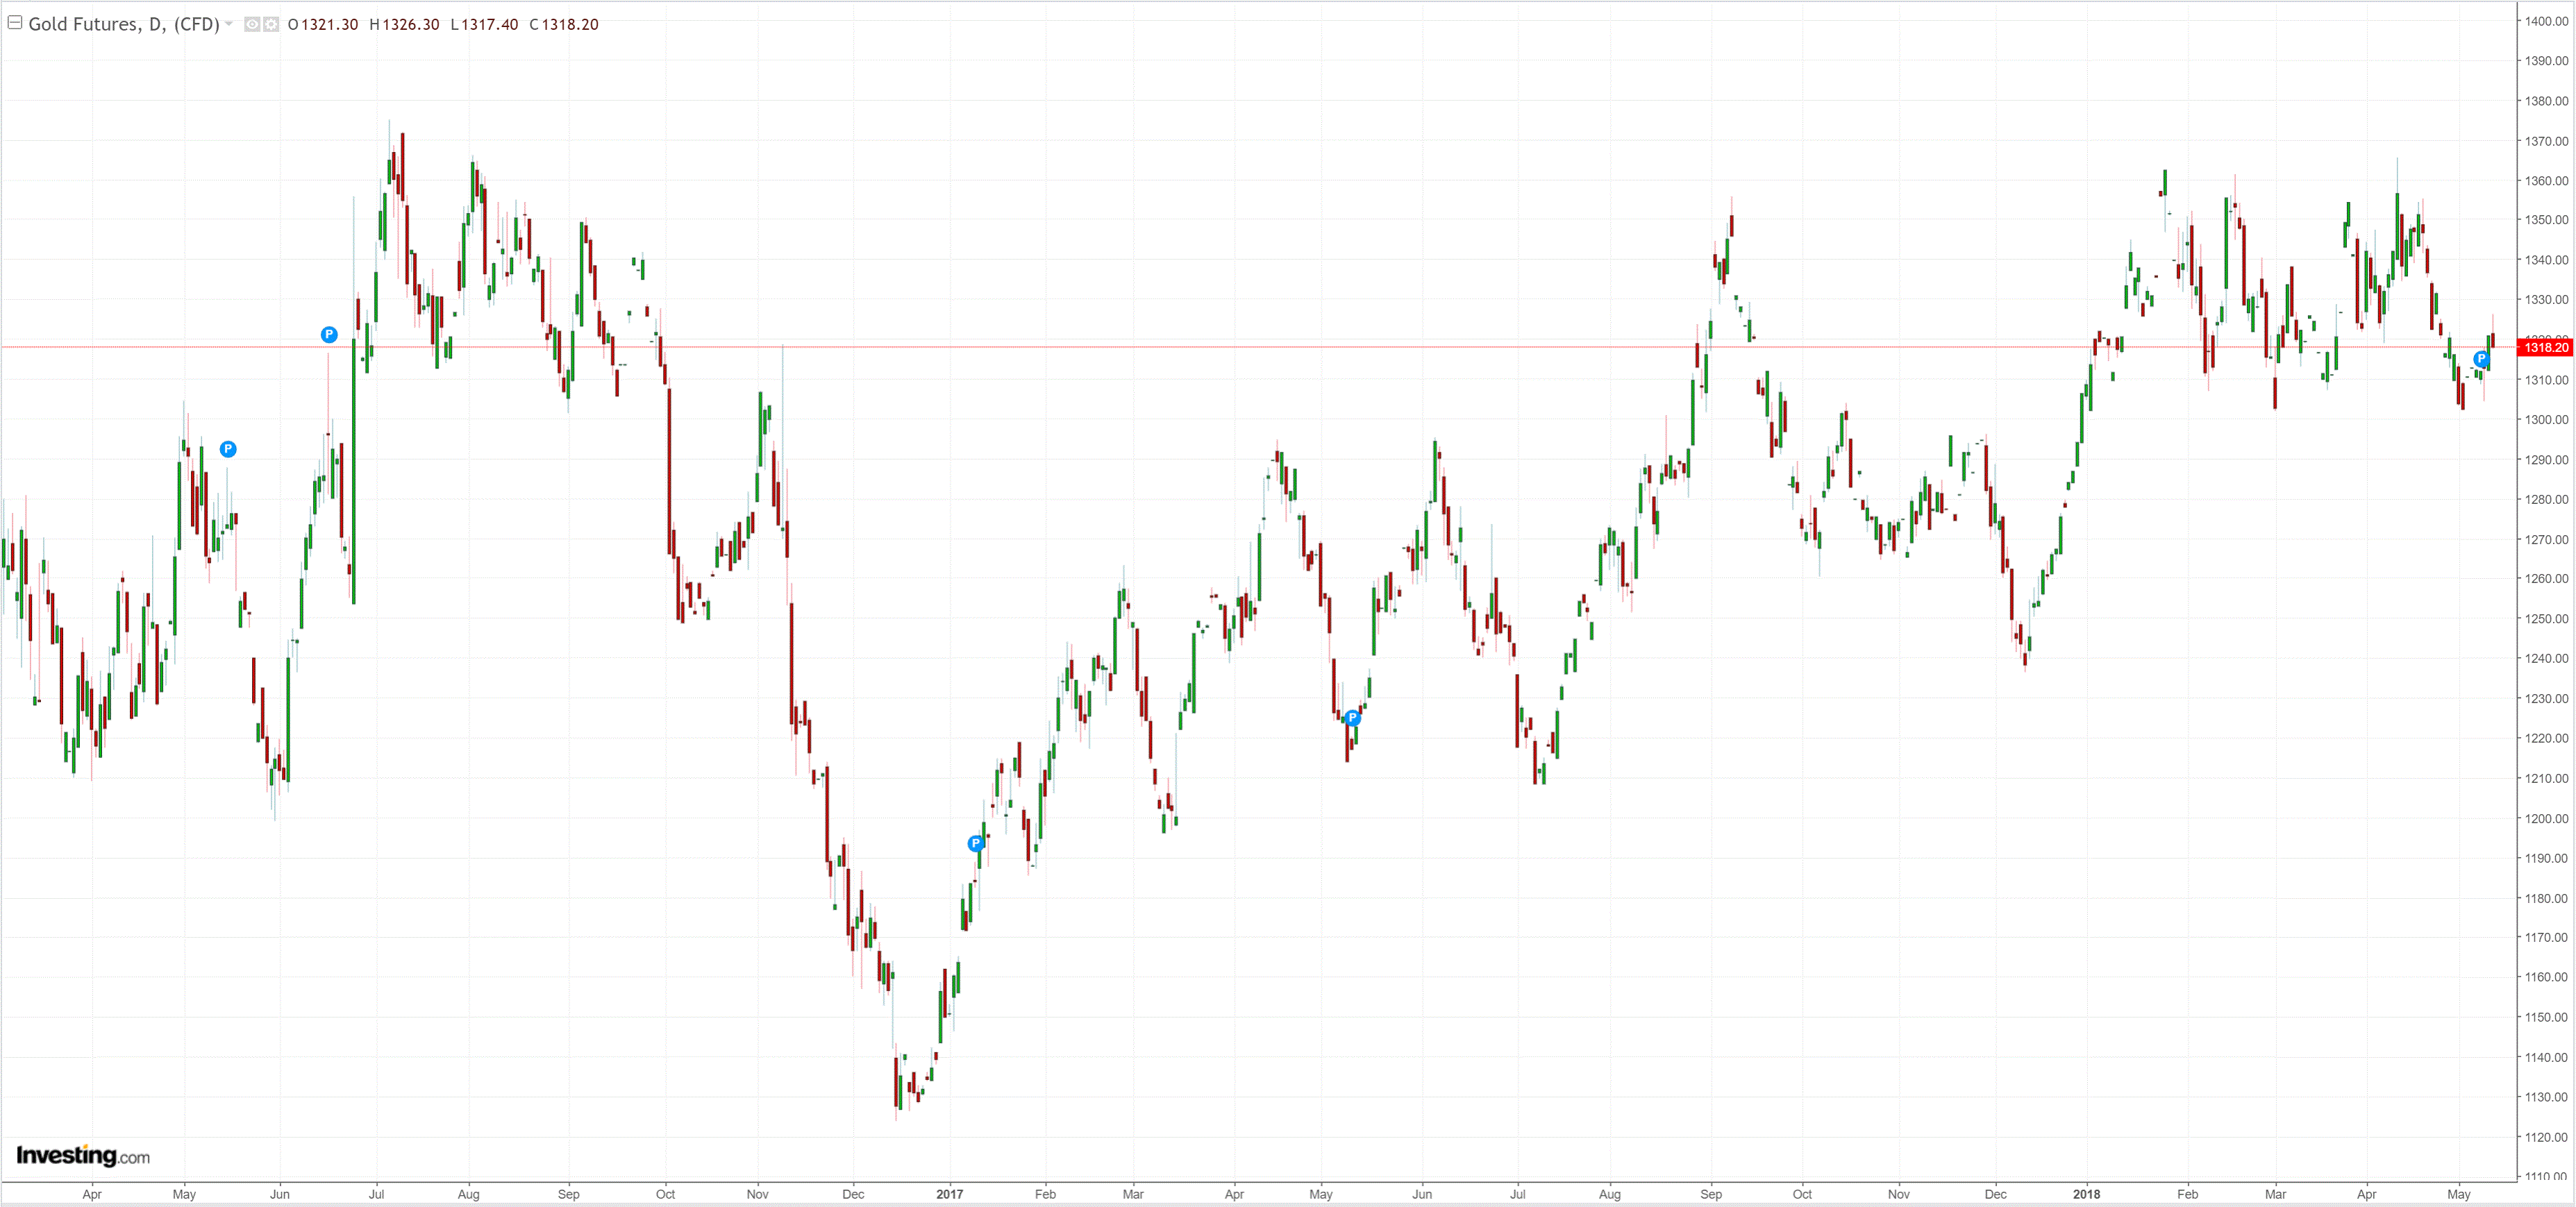Click the Investing.com logo
2576x1207 pixels.
pos(83,1156)
